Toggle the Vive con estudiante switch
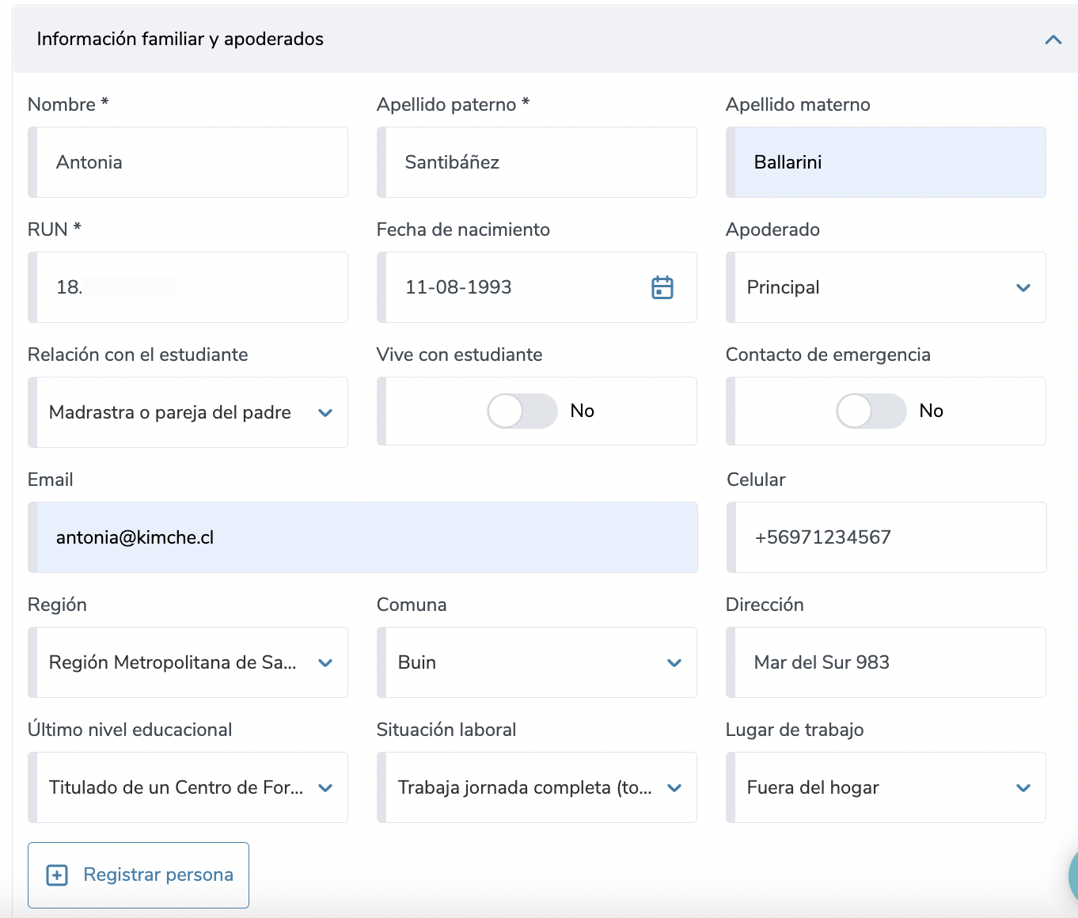The image size is (1078, 918). (x=522, y=411)
